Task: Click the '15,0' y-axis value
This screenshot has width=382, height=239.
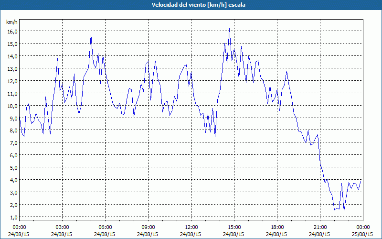Action: click(x=12, y=44)
